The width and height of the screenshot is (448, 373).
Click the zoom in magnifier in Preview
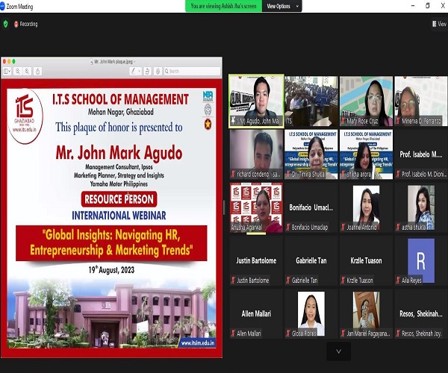27,71
